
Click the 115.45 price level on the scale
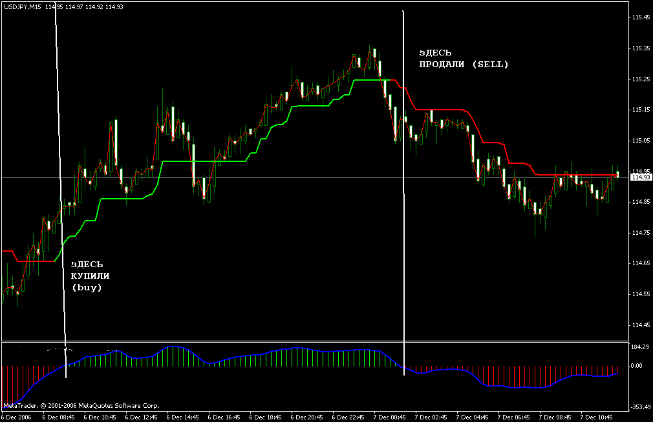[x=639, y=17]
